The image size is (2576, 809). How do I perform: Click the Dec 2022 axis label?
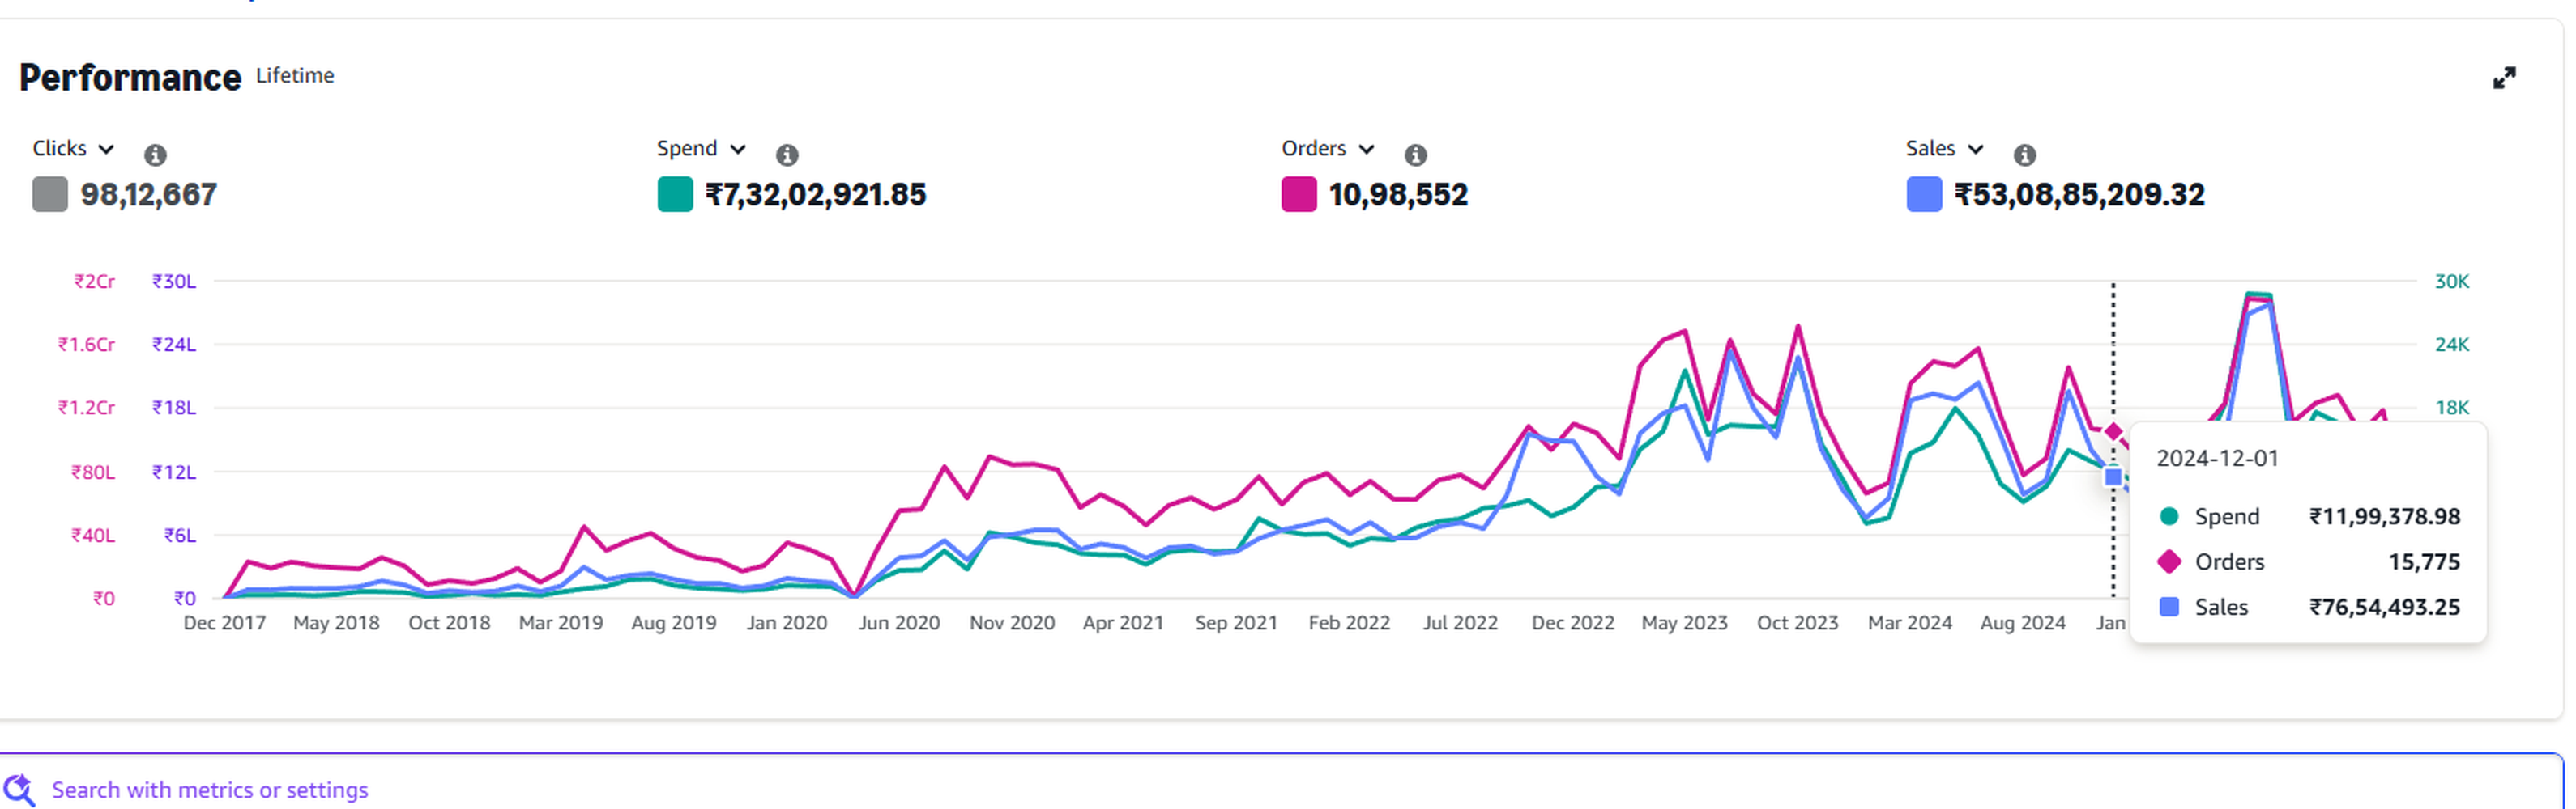click(1573, 623)
